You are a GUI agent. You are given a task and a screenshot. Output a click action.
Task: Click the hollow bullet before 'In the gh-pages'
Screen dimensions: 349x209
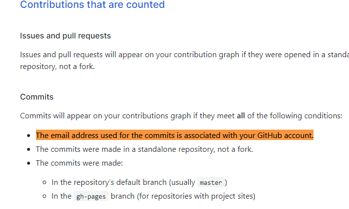click(45, 197)
